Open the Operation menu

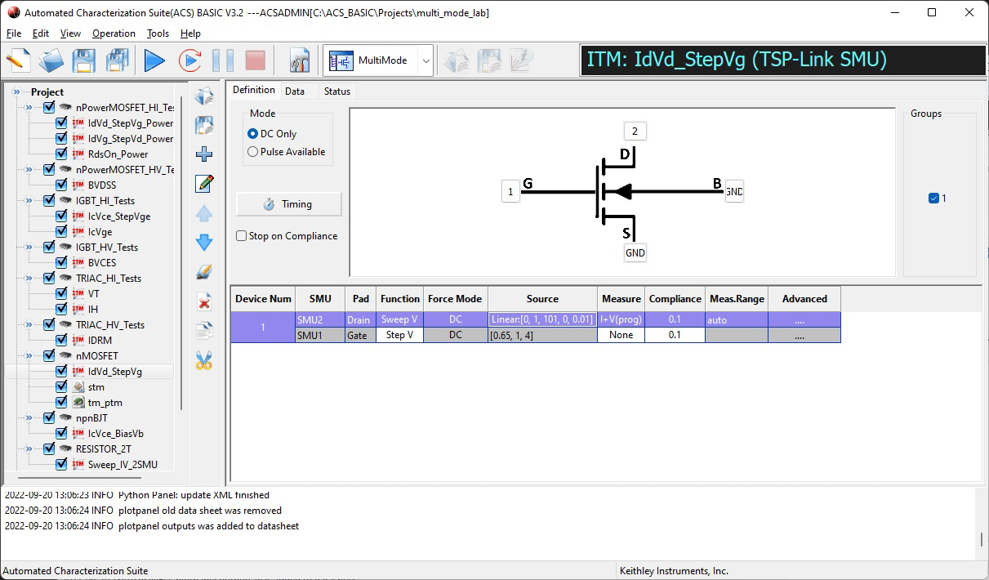pyautogui.click(x=114, y=33)
